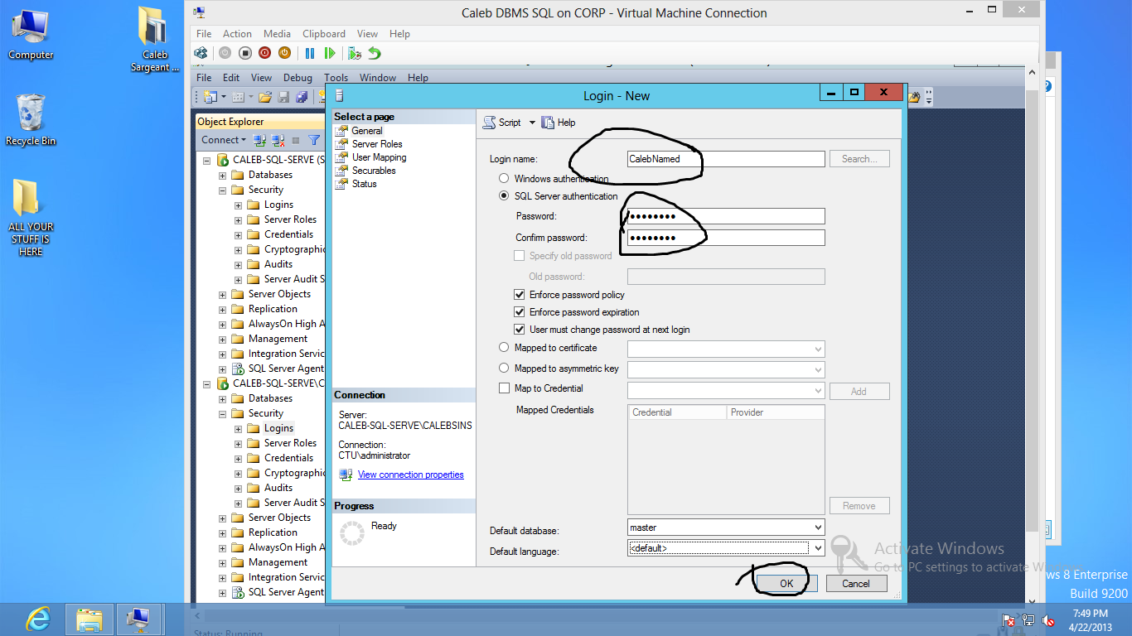Click the Filter funnel icon in Object Explorer

click(x=314, y=140)
